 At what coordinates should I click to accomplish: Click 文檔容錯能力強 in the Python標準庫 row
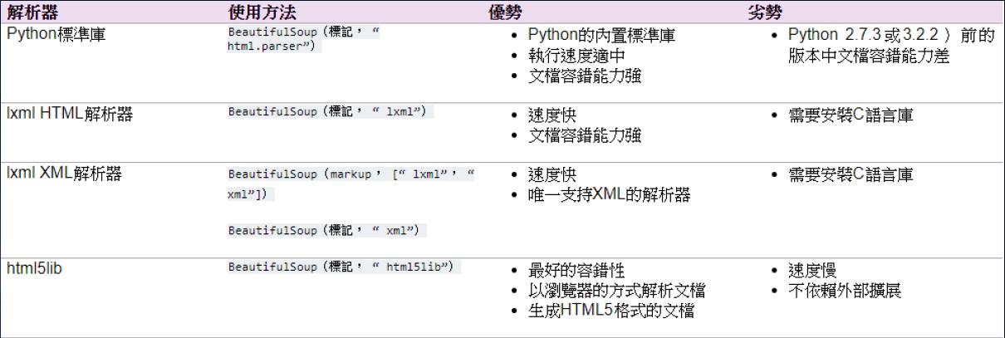coord(585,76)
